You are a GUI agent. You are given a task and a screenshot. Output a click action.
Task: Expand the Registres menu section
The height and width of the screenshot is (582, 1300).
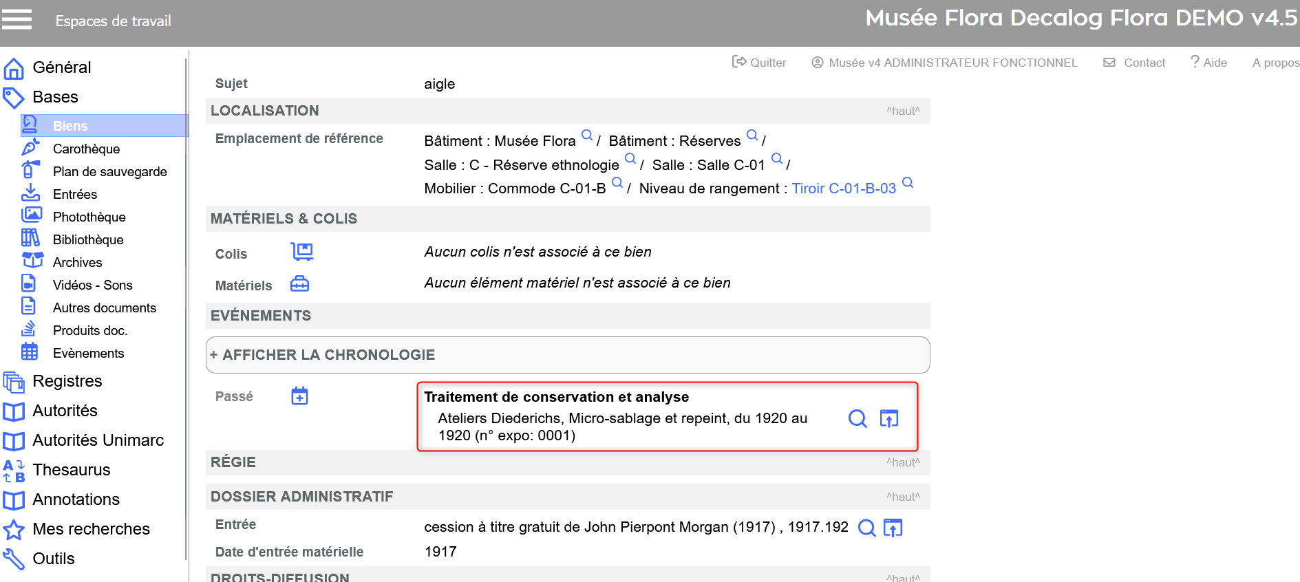click(67, 381)
